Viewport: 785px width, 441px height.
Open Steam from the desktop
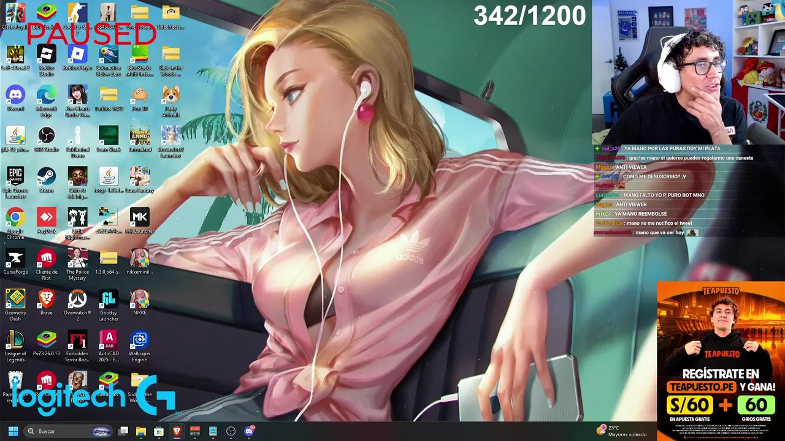click(47, 180)
